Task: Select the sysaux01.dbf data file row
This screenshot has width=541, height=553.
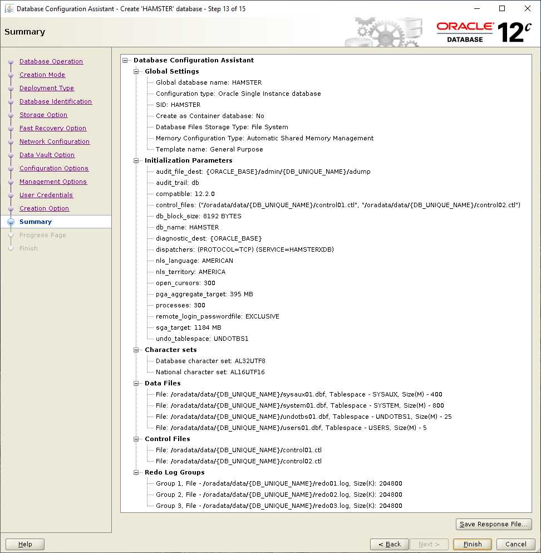Action: click(299, 394)
